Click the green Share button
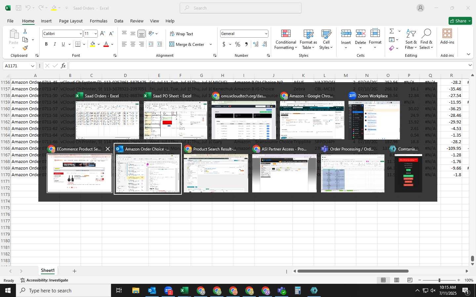 tap(460, 21)
